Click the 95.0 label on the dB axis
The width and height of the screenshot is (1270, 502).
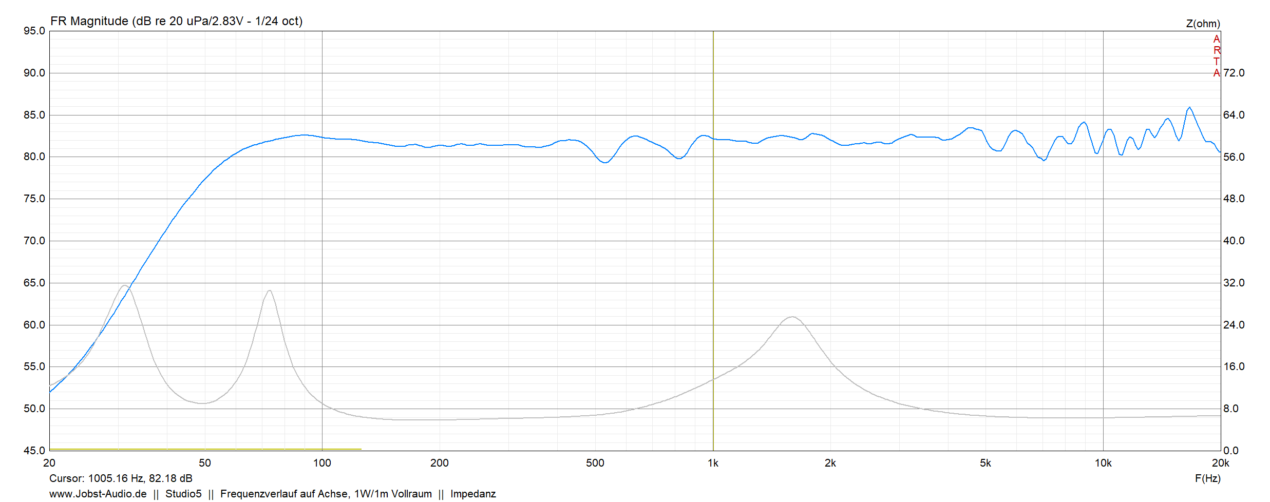click(x=34, y=31)
